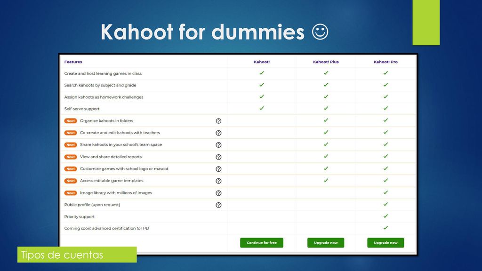Image resolution: width=482 pixels, height=271 pixels.
Task: Open help icon for Image library row
Action: (218, 193)
